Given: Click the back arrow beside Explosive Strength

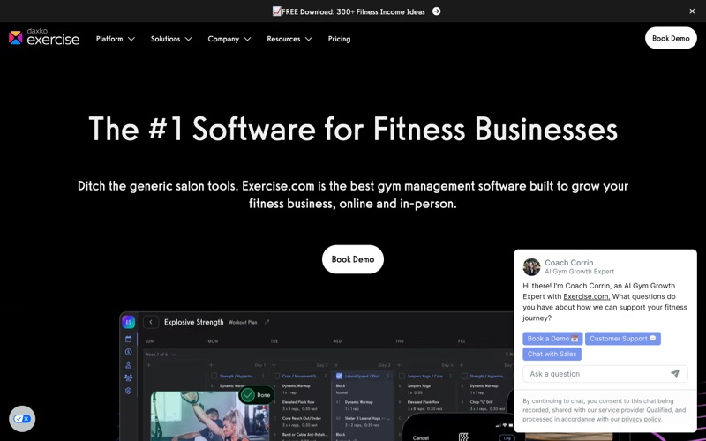Looking at the screenshot, I should pyautogui.click(x=151, y=322).
